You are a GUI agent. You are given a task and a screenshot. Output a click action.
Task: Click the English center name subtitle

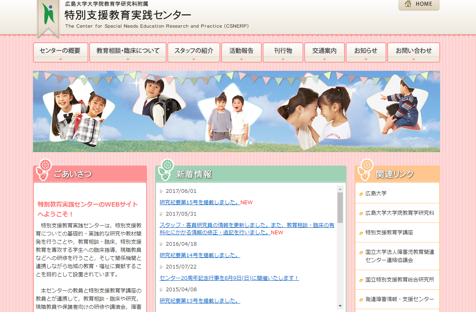click(x=157, y=26)
